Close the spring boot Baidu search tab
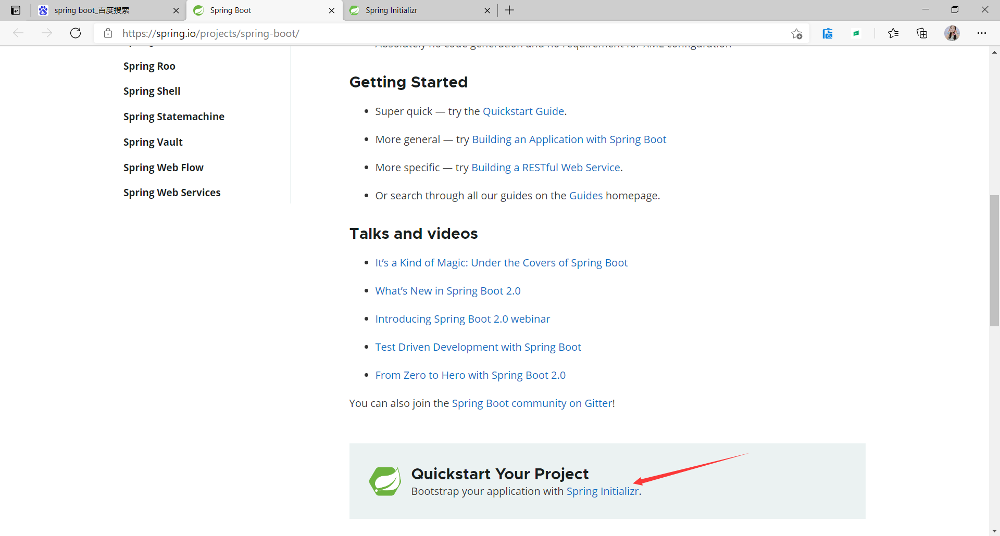 click(176, 10)
